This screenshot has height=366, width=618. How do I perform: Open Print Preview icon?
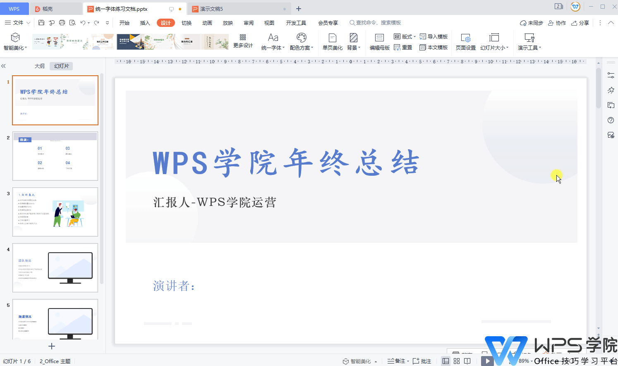click(72, 23)
